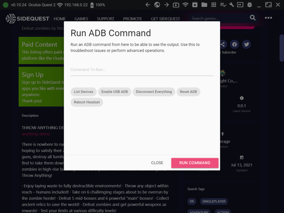Click the wireless connection icon in toolbar
Screen dimensions: 284x213
tap(185, 5)
